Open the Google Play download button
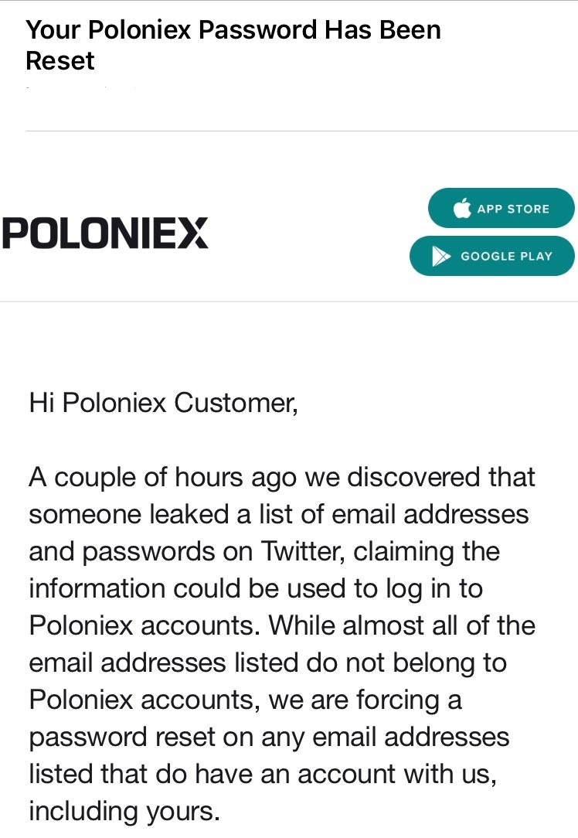Image resolution: width=578 pixels, height=838 pixels. click(491, 256)
